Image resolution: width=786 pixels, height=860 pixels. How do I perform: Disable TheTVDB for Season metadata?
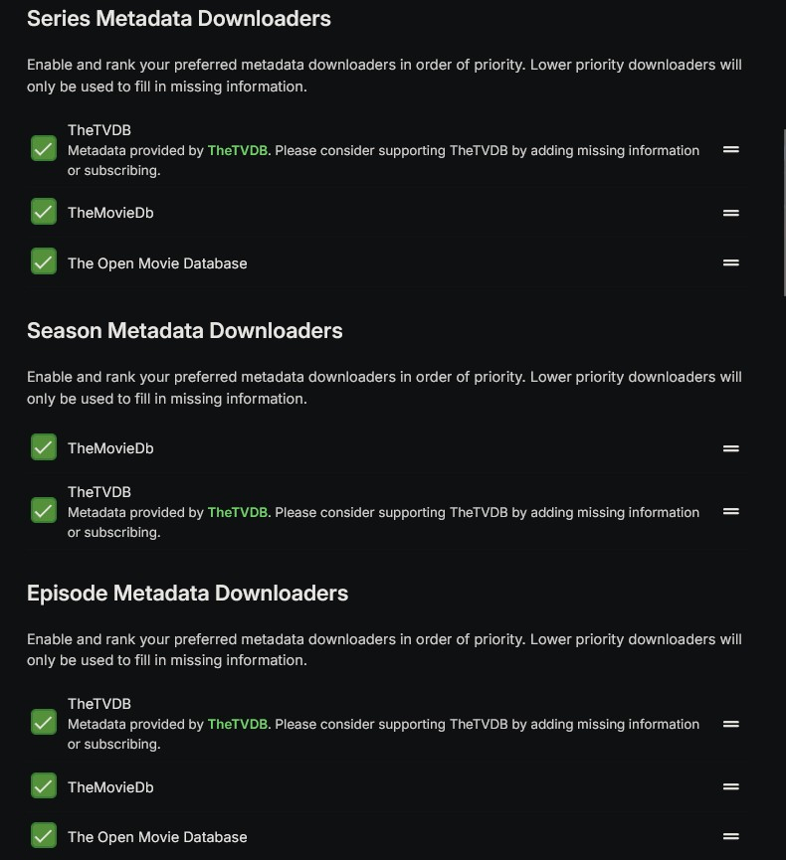44,511
